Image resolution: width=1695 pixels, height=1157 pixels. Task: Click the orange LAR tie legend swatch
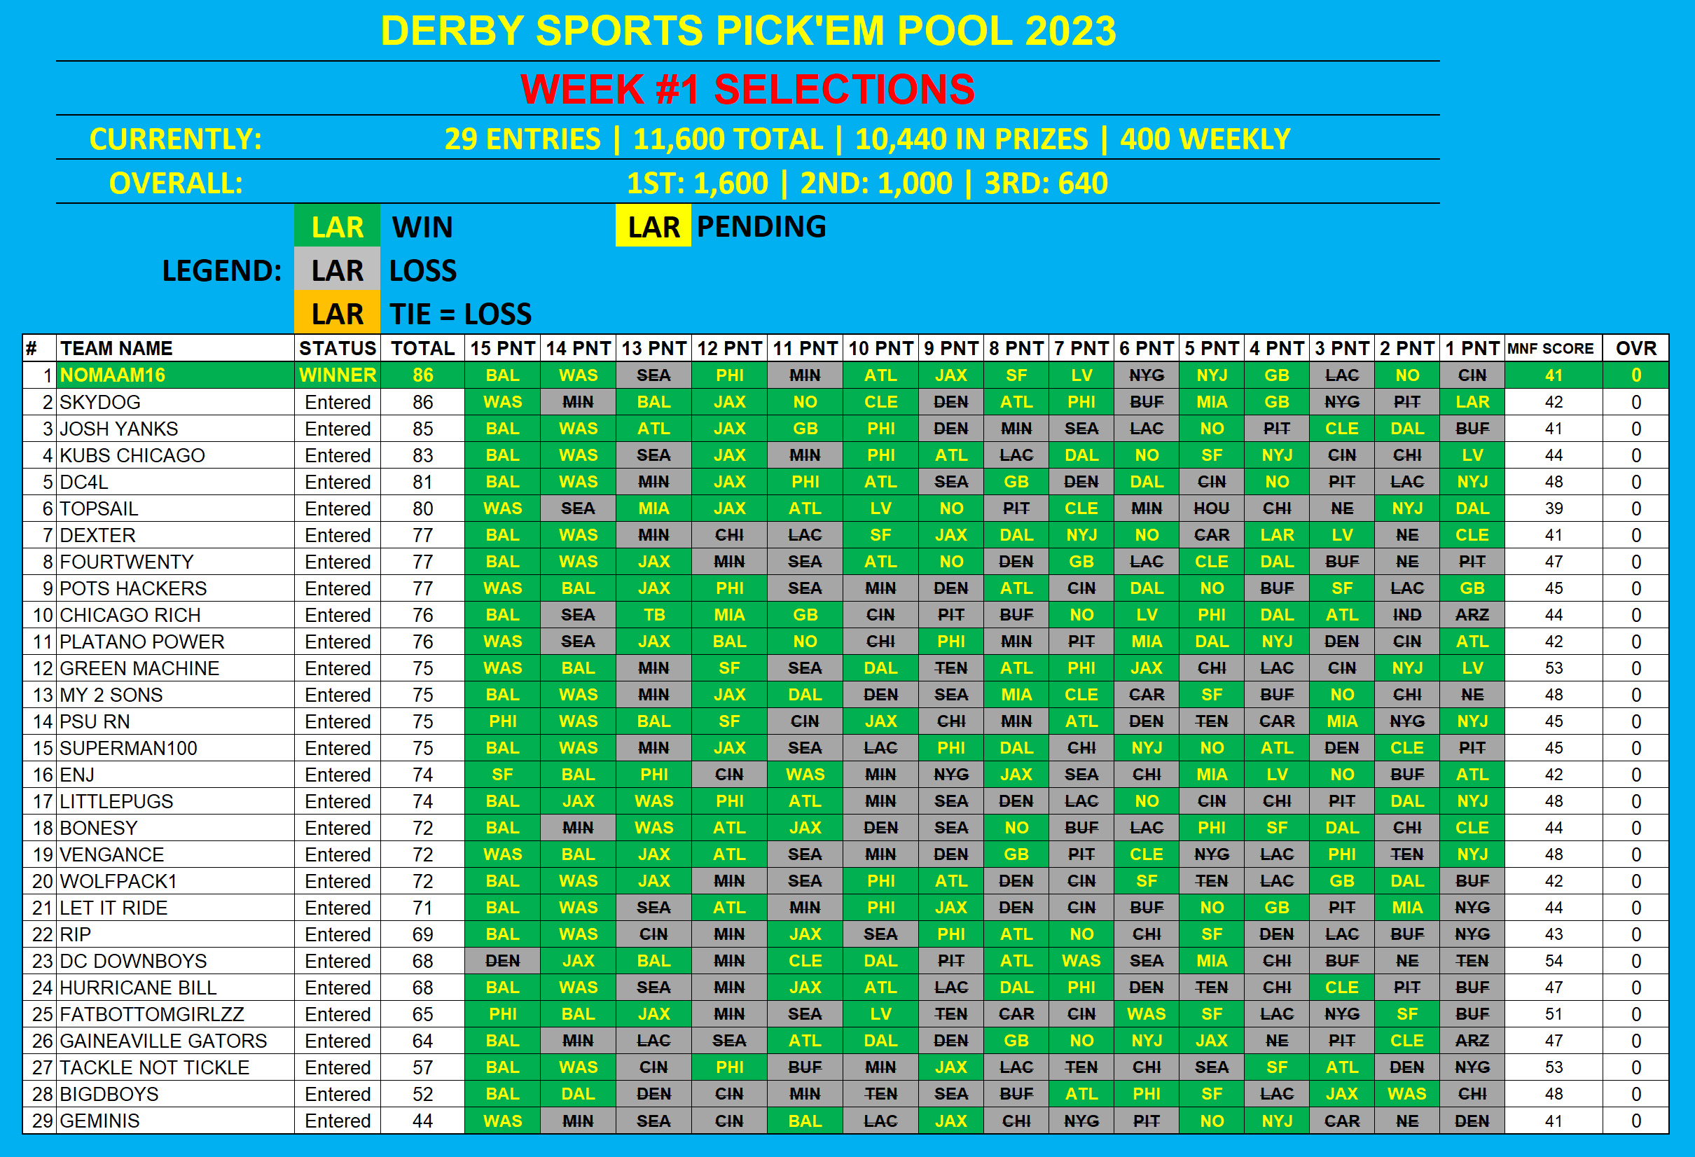coord(337,314)
